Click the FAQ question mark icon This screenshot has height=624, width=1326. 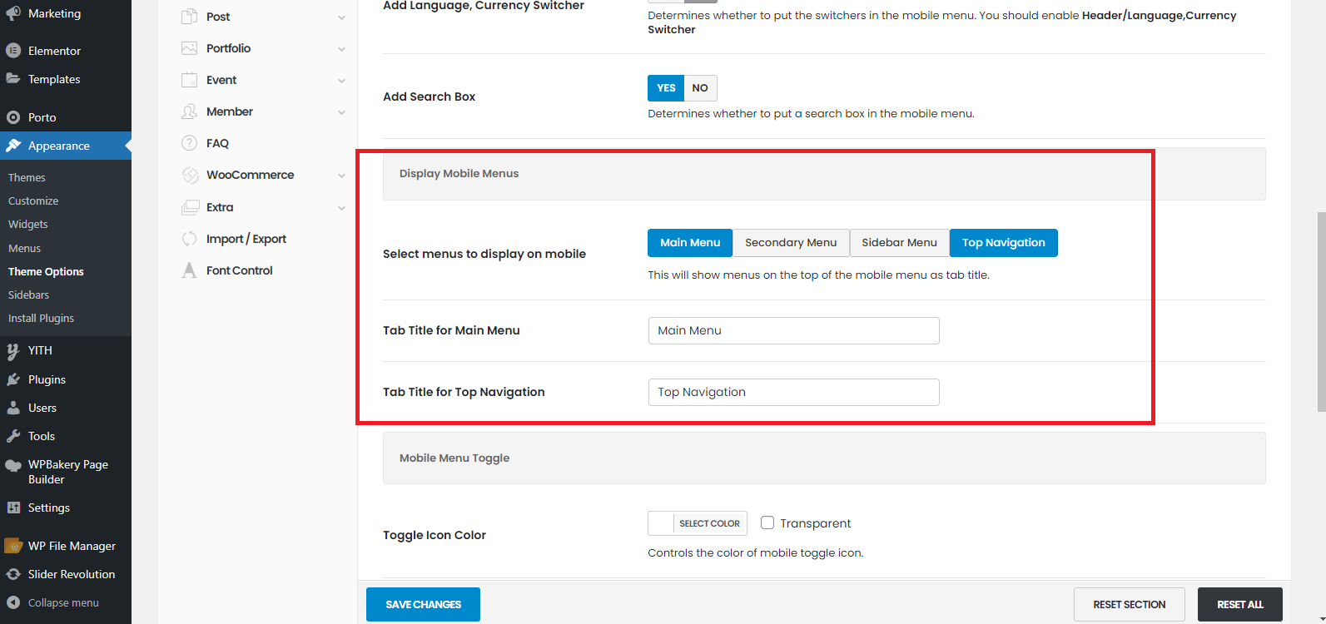pyautogui.click(x=190, y=143)
